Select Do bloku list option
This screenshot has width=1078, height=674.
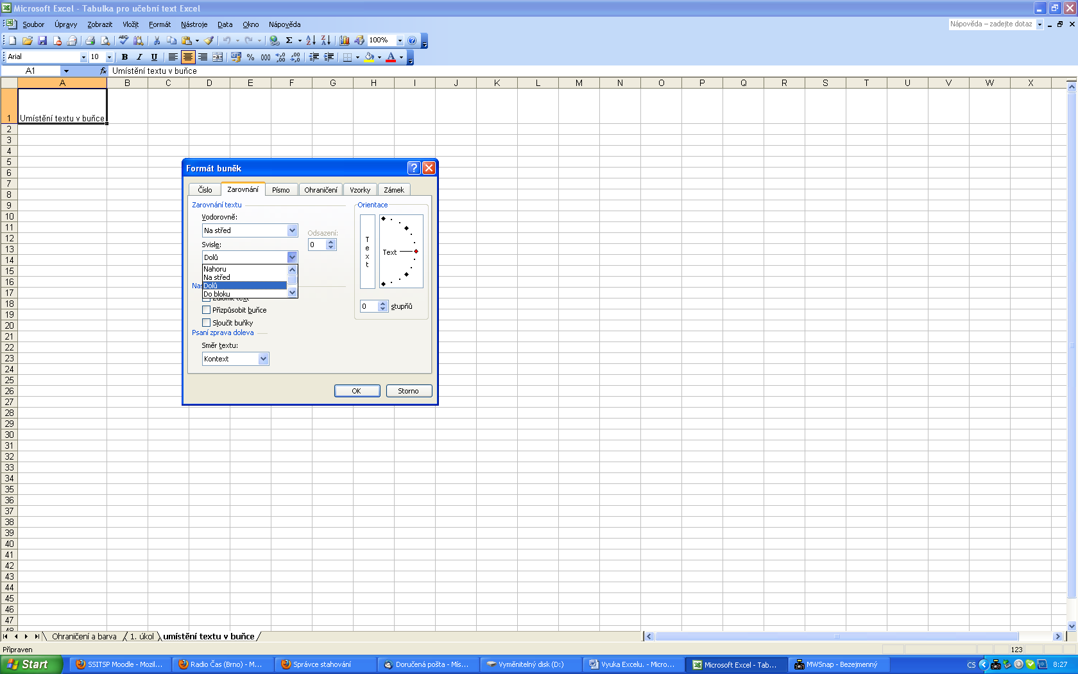[x=244, y=294]
